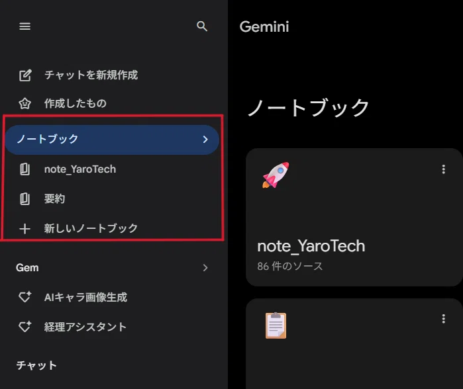The width and height of the screenshot is (463, 389).
Task: Open the 作成したもの section
Action: click(x=76, y=103)
